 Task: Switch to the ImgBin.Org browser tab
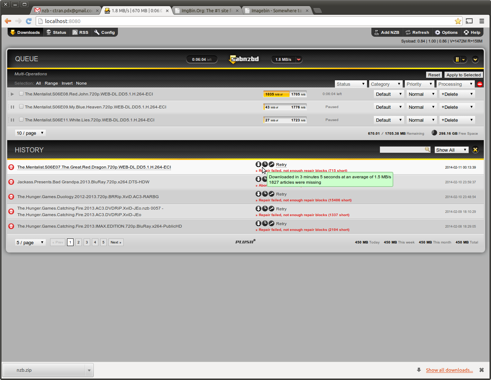tap(207, 10)
